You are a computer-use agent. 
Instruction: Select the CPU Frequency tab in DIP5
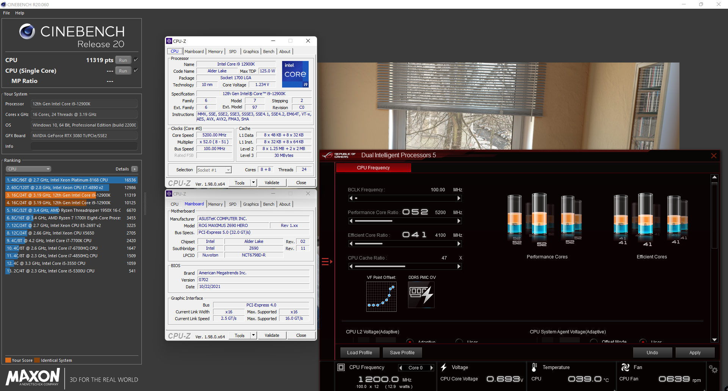point(373,168)
